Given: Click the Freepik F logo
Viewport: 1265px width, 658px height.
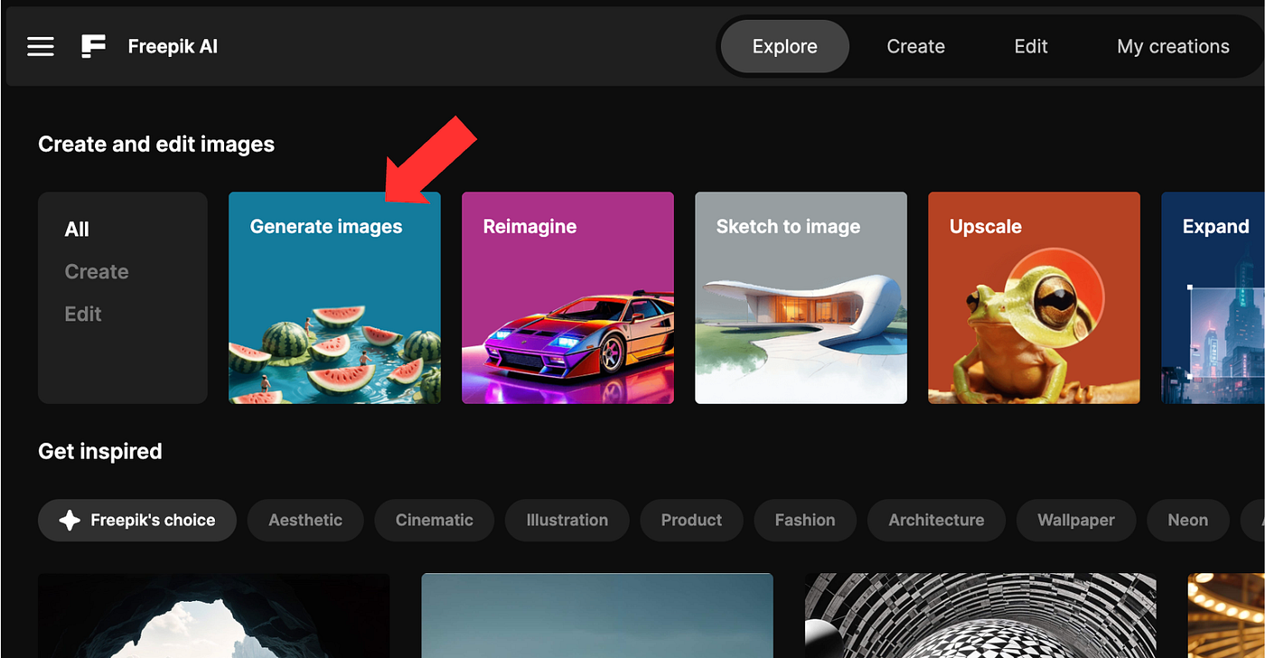Looking at the screenshot, I should [93, 47].
